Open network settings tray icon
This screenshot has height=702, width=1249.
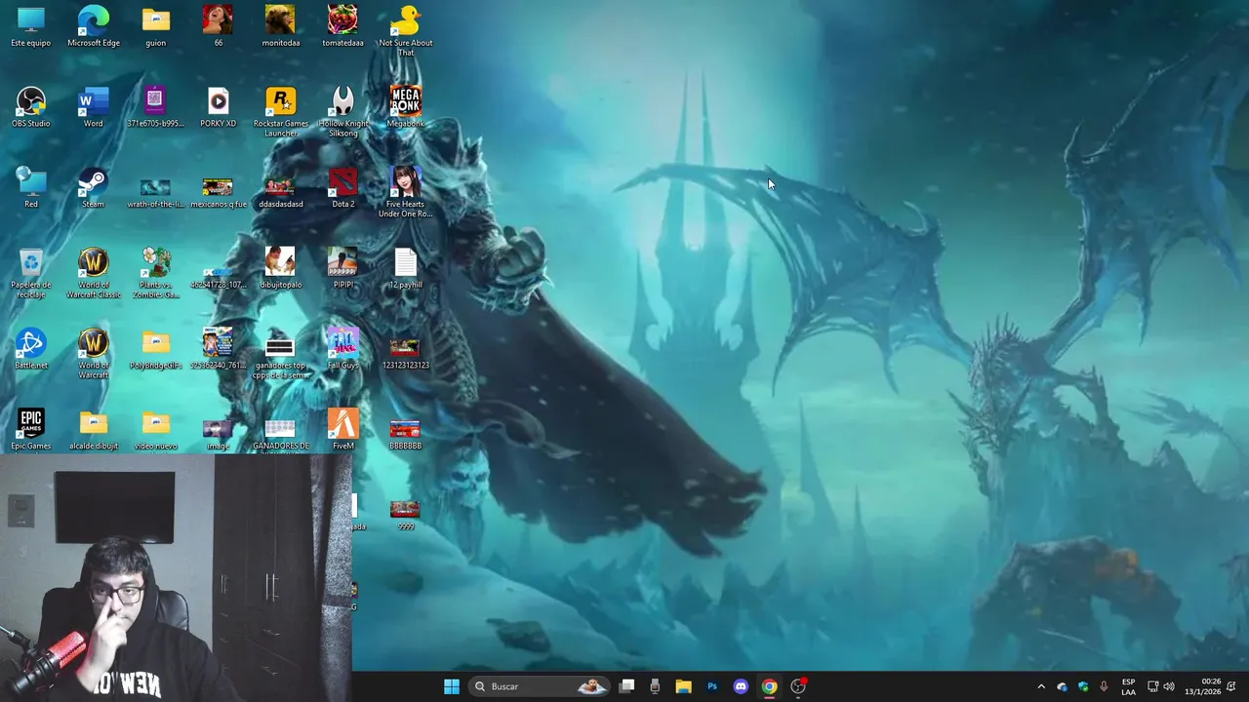point(1152,686)
